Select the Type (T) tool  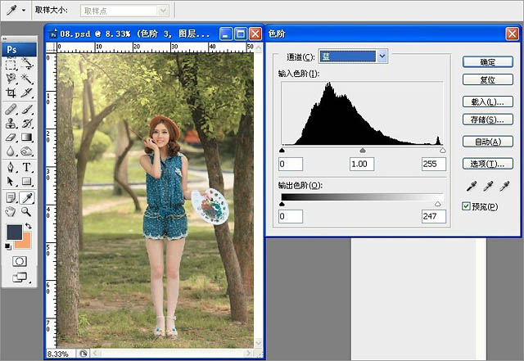coord(27,167)
